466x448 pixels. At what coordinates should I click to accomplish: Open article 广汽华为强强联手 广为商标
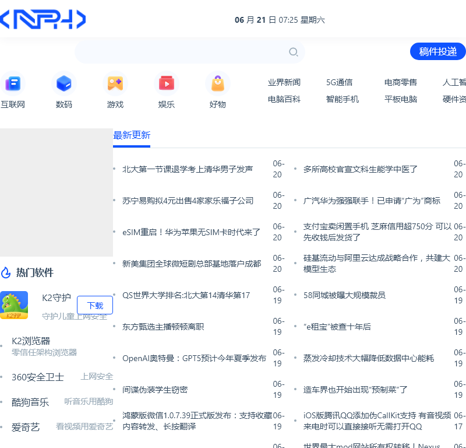pyautogui.click(x=372, y=201)
